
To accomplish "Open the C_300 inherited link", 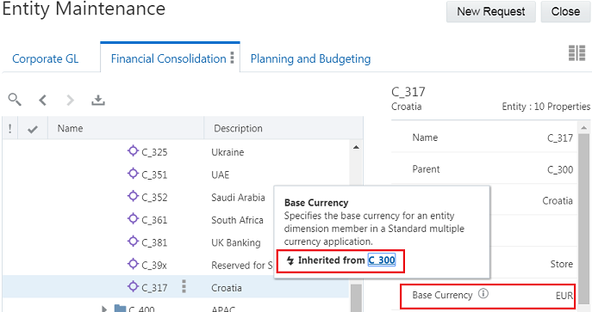I will (382, 260).
